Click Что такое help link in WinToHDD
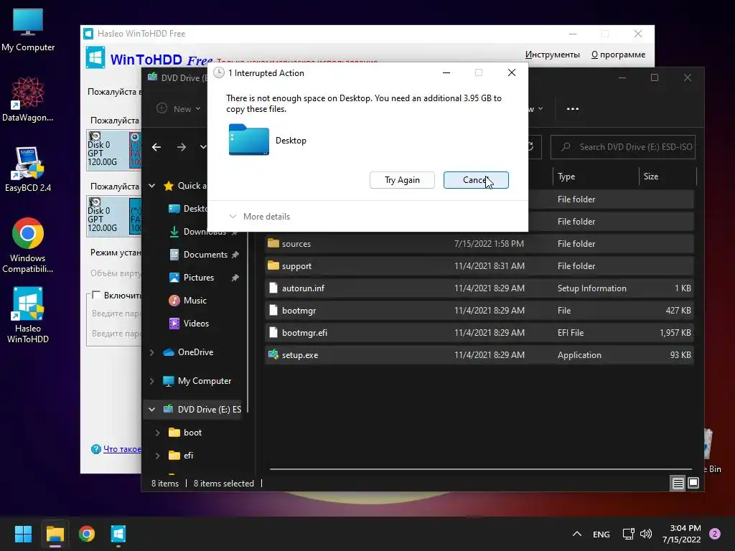Viewport: 735px width, 551px height. 122,449
